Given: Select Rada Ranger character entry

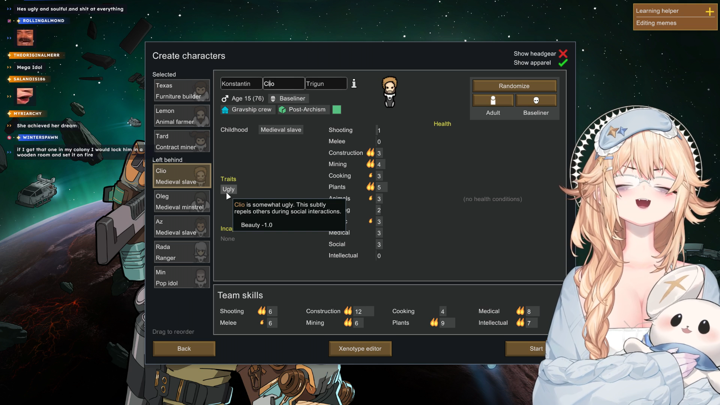Looking at the screenshot, I should 181,252.
